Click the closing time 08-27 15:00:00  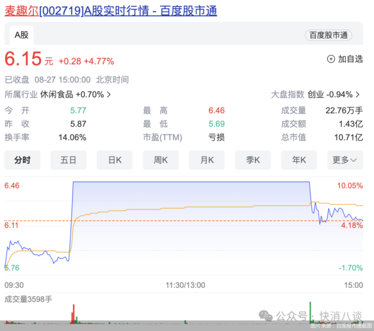tap(63, 79)
